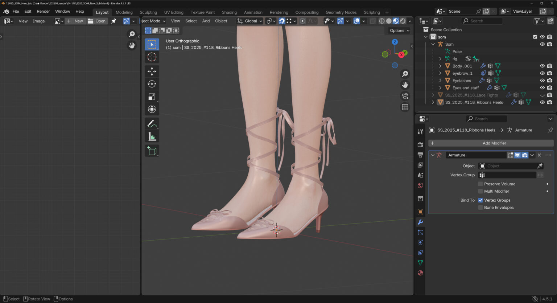Select the Annotate tool
This screenshot has height=303, width=557.
pyautogui.click(x=152, y=124)
